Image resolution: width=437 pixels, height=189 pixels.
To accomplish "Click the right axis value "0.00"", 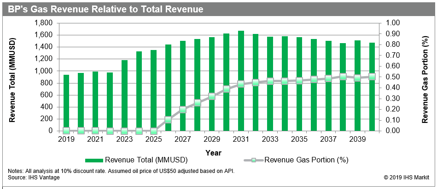I will coord(392,131).
